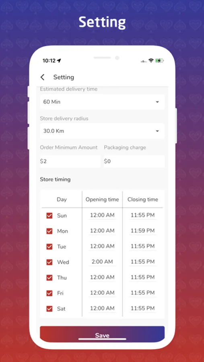204x362 pixels.
Task: Uncheck the Mon checkbox
Action: (49, 231)
